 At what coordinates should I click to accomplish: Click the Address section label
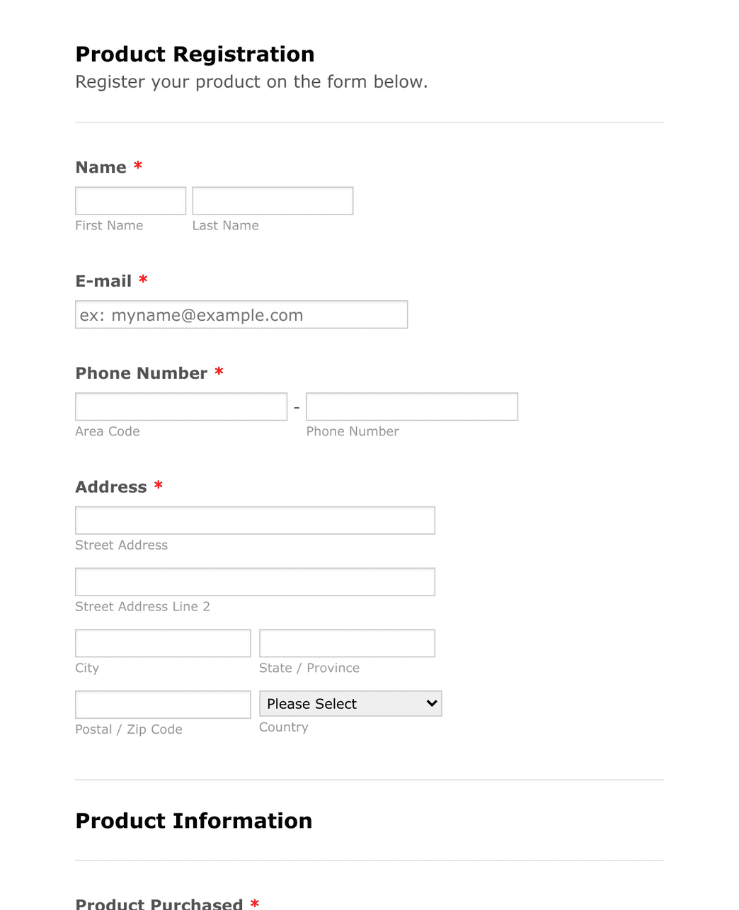coord(110,487)
